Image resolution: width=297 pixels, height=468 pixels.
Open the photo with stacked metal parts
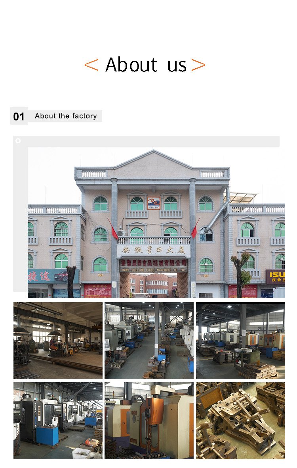pos(240,341)
